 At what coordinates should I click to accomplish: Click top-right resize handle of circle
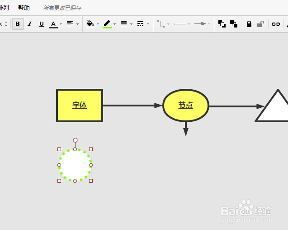(91, 149)
